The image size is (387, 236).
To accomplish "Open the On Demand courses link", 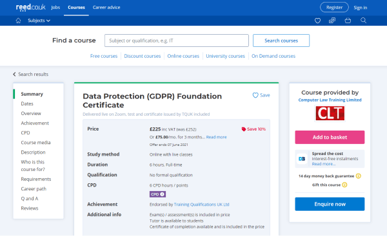I will click(x=273, y=56).
